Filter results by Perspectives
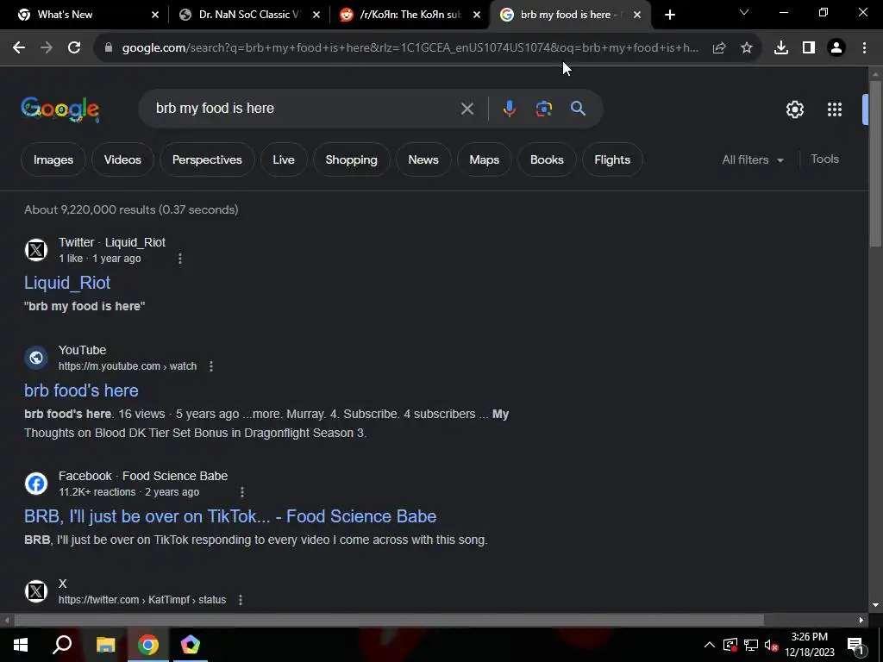 [207, 159]
